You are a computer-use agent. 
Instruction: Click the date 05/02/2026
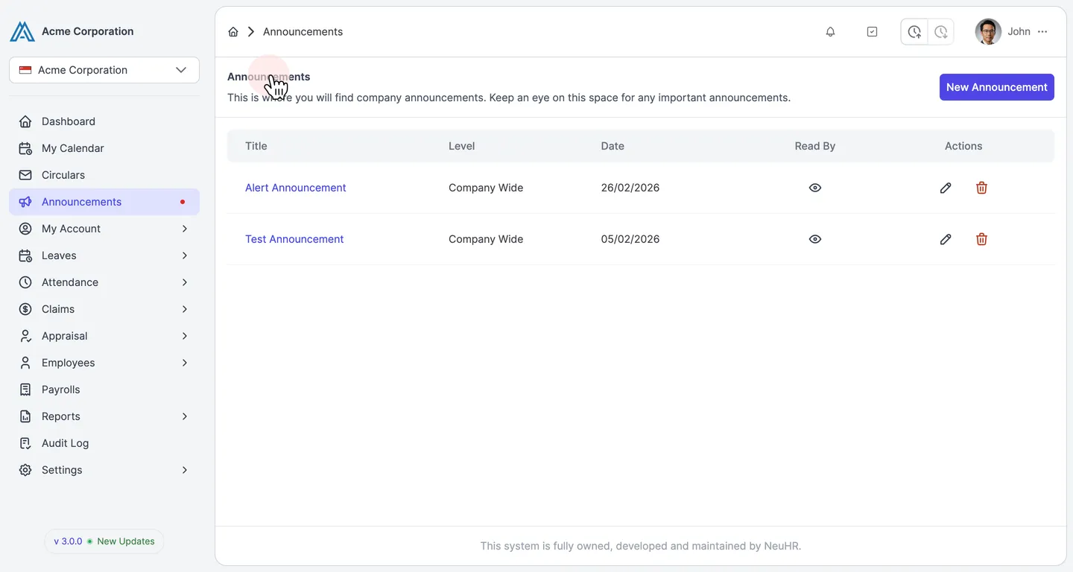tap(630, 239)
